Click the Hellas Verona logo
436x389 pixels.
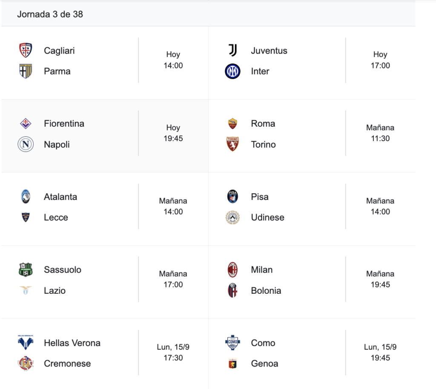tap(26, 343)
